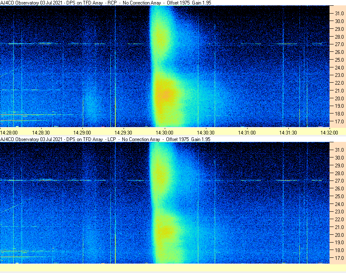
Task: Click the 14:30:00 time axis label
Action: point(164,133)
